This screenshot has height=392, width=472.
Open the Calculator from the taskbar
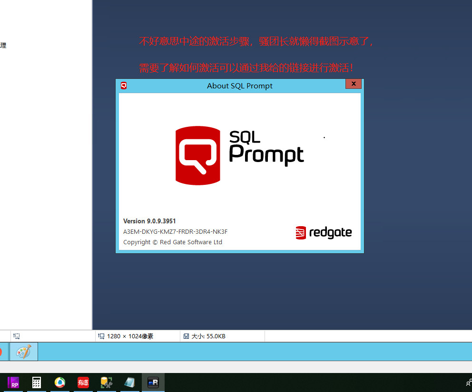[37, 382]
